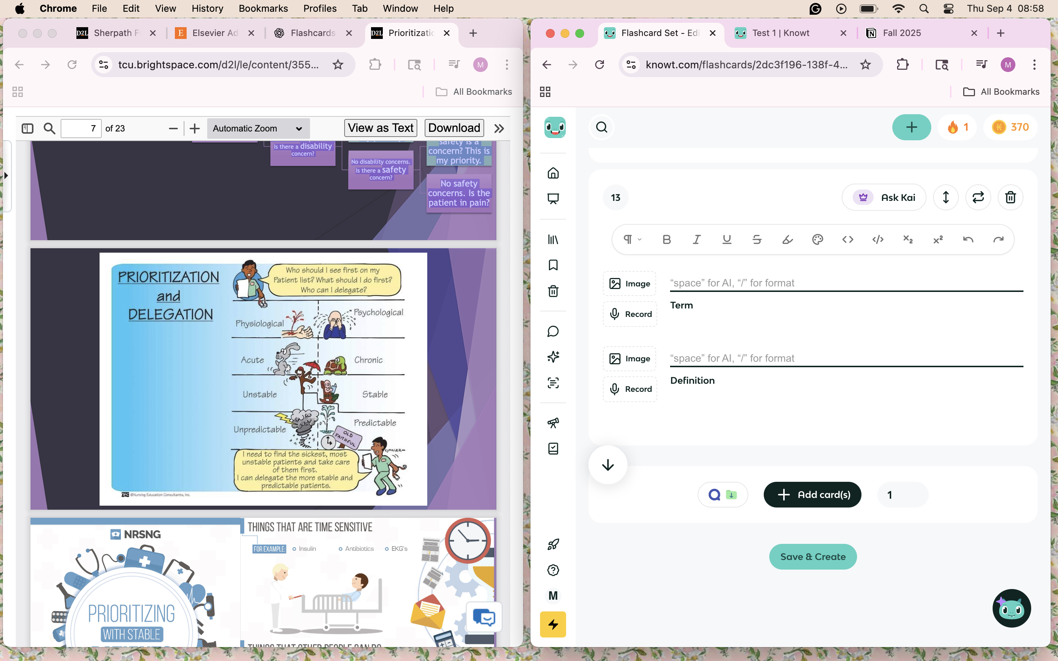1058x661 pixels.
Task: Open the text color palette icon
Action: pyautogui.click(x=817, y=239)
